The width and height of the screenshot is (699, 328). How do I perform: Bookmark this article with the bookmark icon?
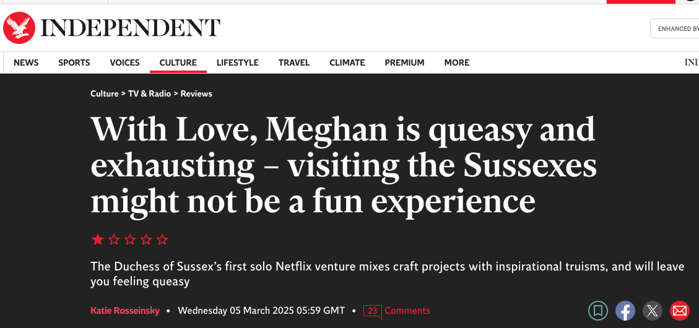[597, 310]
